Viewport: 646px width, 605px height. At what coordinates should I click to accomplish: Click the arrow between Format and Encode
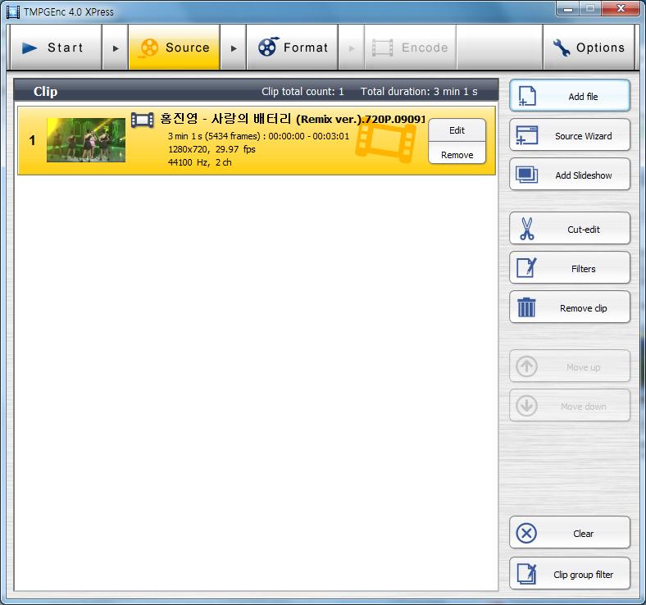click(x=352, y=48)
